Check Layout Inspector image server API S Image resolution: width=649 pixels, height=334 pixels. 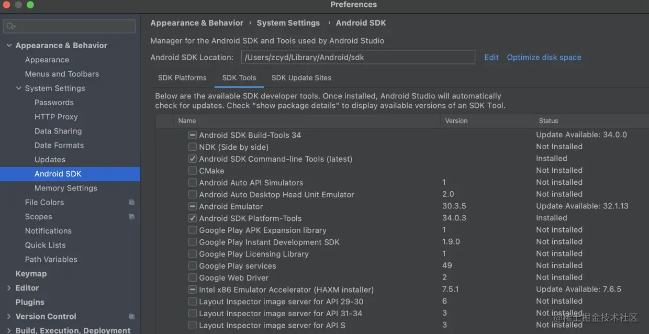(x=193, y=326)
